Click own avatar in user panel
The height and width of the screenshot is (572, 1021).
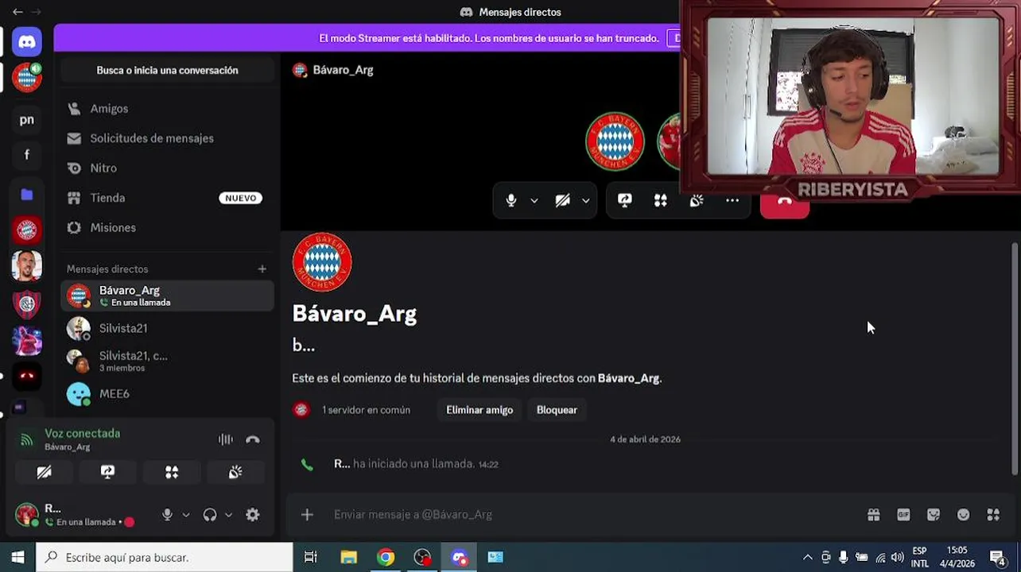click(x=26, y=514)
